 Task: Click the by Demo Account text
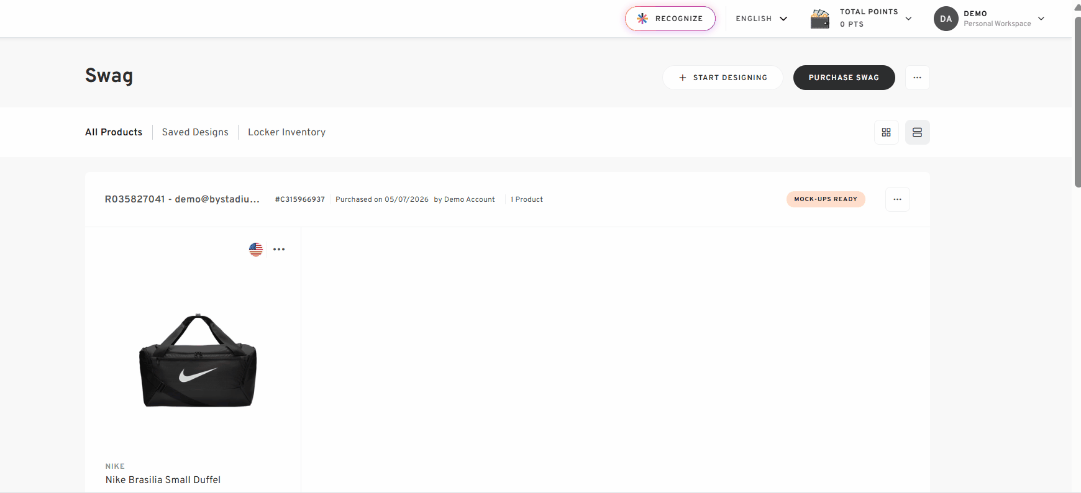click(x=464, y=199)
